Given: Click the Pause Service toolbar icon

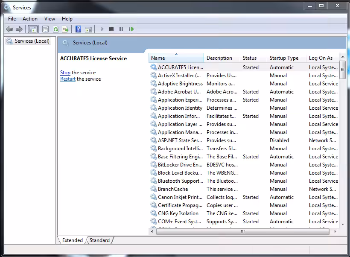Looking at the screenshot, I should [121, 29].
